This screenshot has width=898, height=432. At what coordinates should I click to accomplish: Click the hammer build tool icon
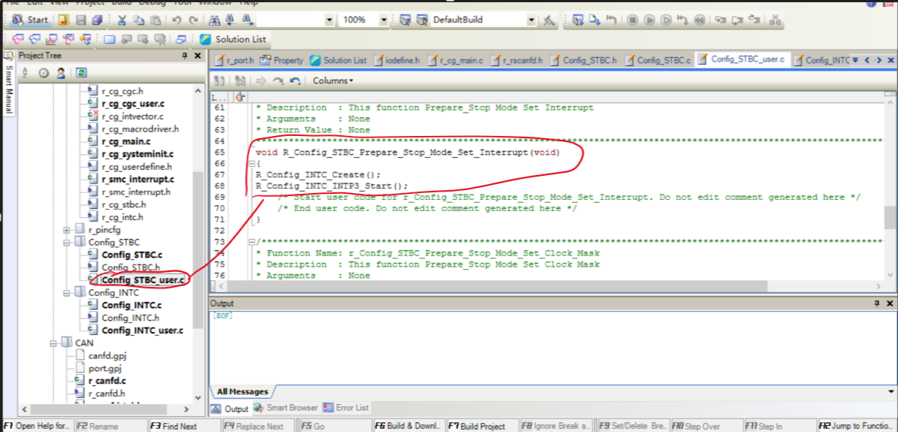(549, 20)
